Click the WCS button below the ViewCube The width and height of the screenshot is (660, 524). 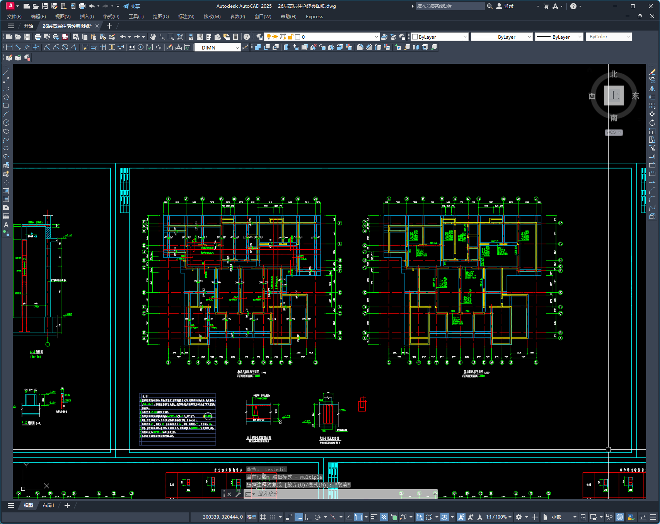(614, 132)
